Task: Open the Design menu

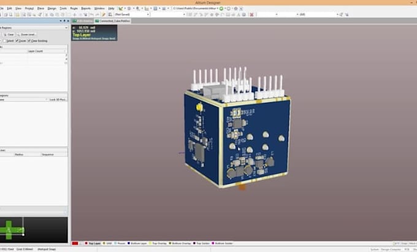Action: point(52,9)
